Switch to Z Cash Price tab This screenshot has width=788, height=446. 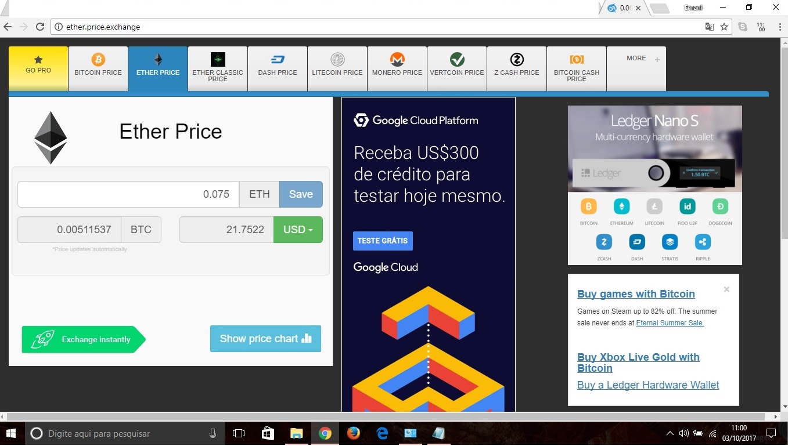(517, 68)
